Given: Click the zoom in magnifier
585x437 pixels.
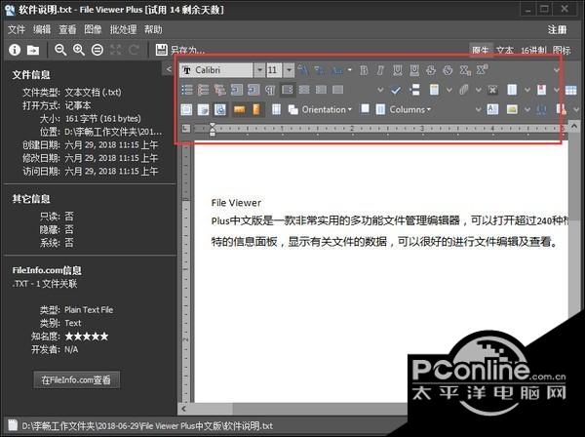Looking at the screenshot, I should [79, 50].
